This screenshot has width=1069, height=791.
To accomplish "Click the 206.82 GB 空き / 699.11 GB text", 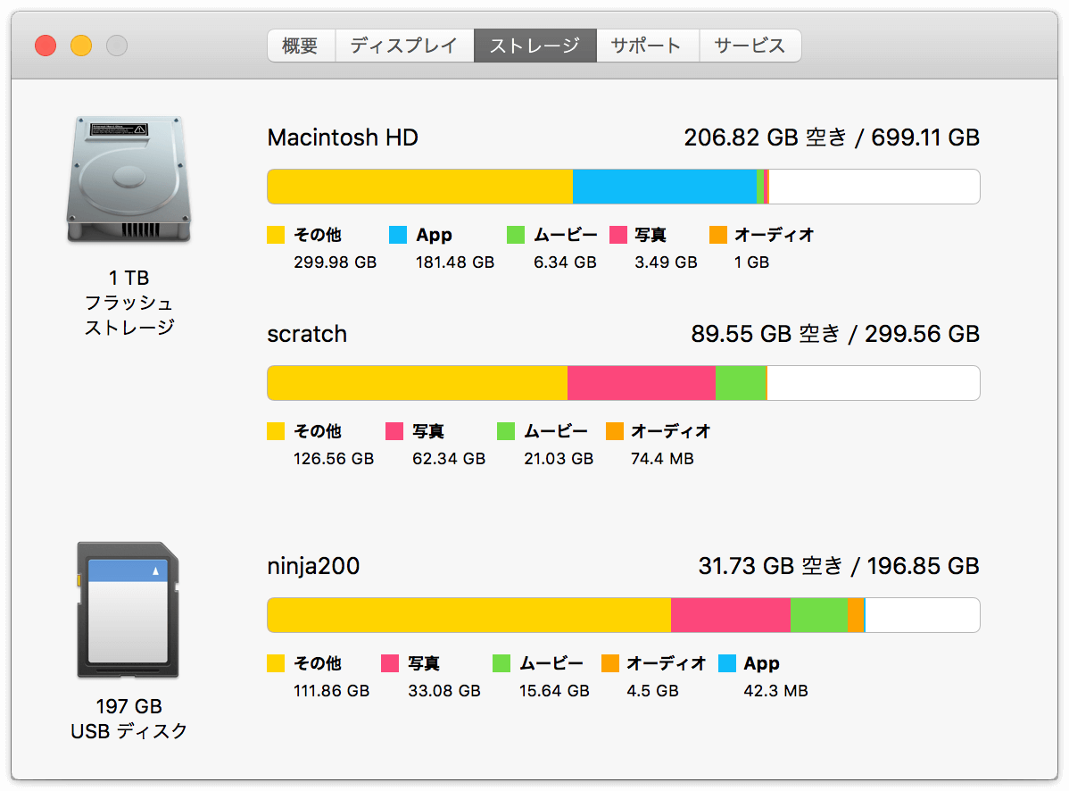I will pyautogui.click(x=832, y=137).
